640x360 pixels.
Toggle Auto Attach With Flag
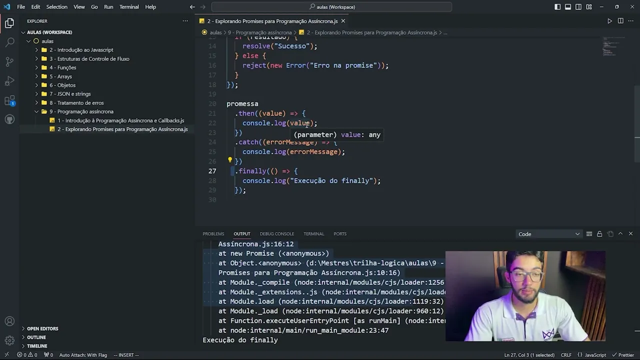click(x=83, y=355)
